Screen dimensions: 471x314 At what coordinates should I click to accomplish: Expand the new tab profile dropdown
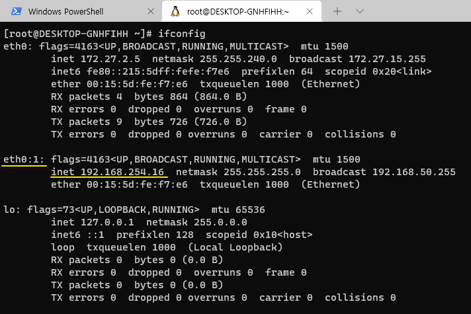[360, 11]
